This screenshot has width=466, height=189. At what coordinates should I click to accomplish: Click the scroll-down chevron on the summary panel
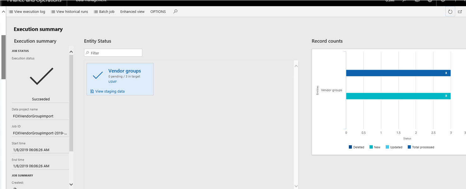pyautogui.click(x=71, y=184)
